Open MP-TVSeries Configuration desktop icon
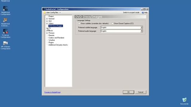The image size is (191, 107). pos(5,45)
